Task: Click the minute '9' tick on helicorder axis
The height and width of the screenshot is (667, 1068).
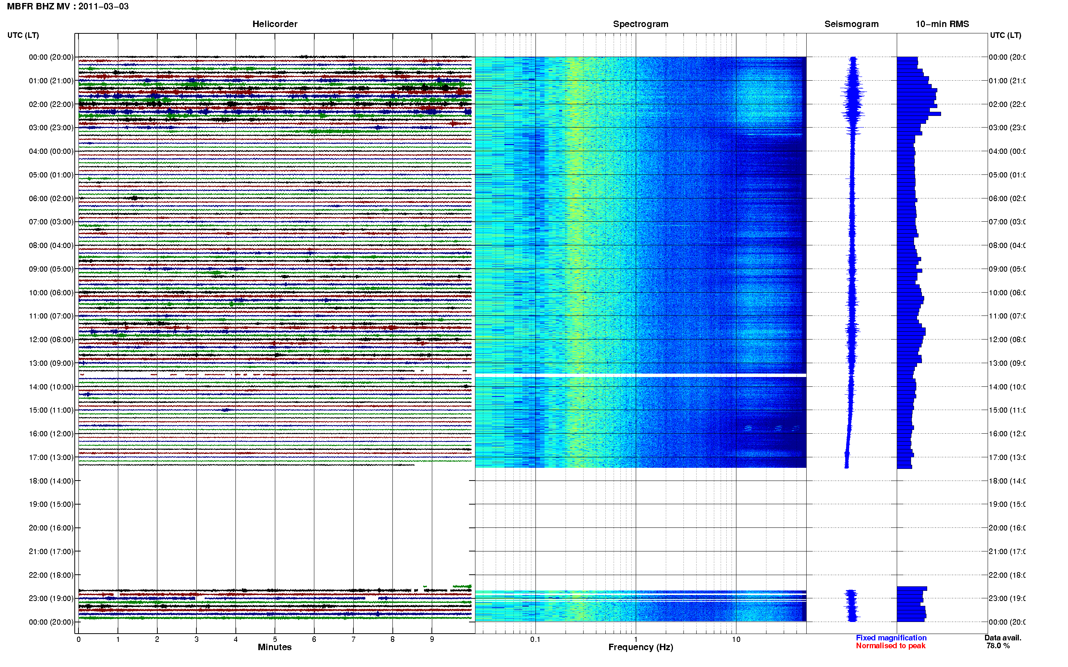Action: [x=432, y=639]
